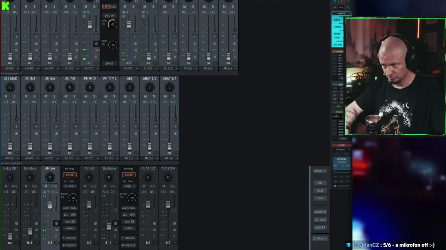Invert left phase ØL in Sluchátka settings
This screenshot has height=250, width=446.
point(125,215)
